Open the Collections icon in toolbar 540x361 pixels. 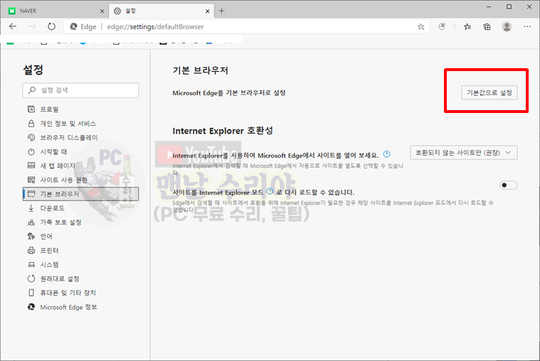487,26
